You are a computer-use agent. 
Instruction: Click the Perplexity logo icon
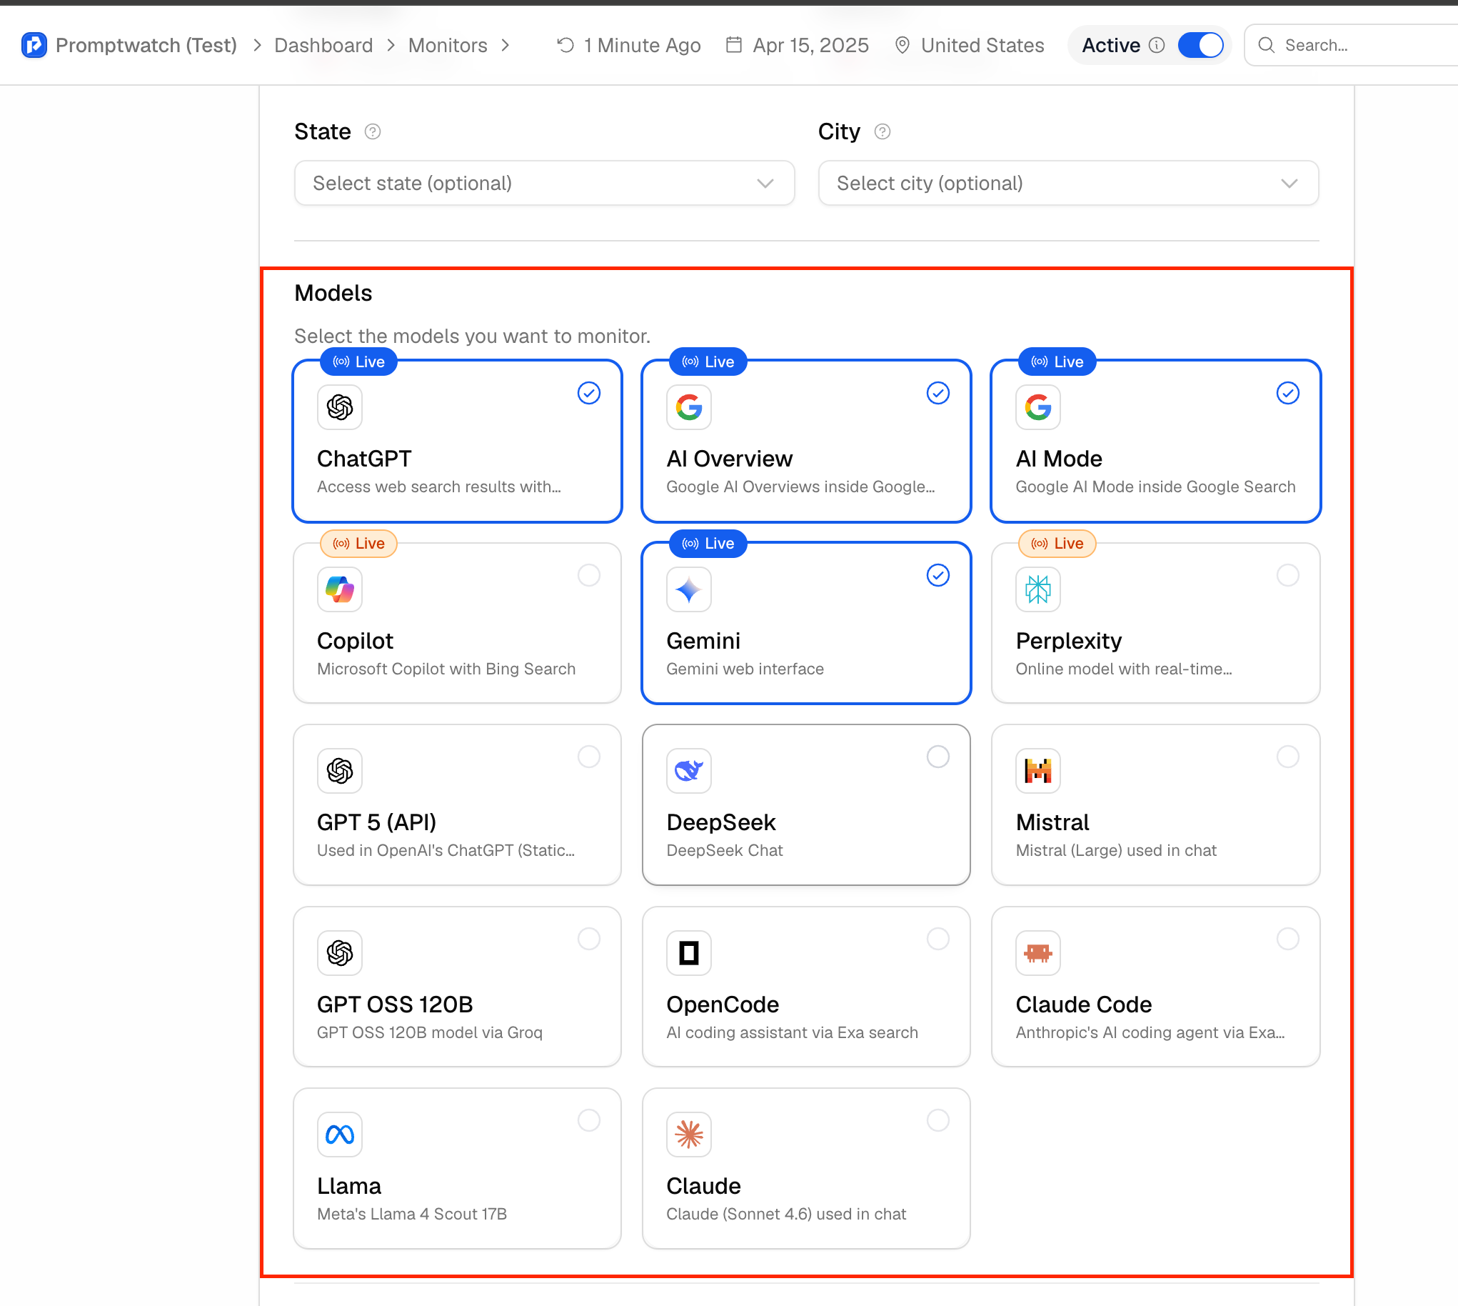pyautogui.click(x=1038, y=590)
